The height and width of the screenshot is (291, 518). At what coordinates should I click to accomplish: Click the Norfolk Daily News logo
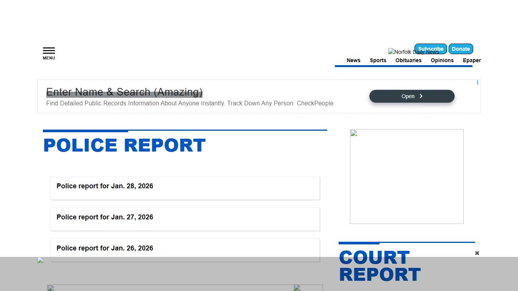tap(413, 52)
